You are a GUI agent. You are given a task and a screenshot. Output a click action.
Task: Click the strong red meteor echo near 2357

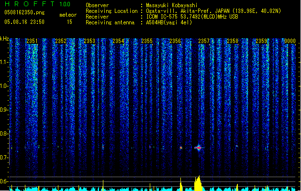point(199,148)
